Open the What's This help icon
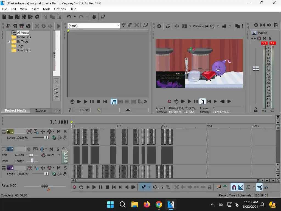The height and width of the screenshot is (211, 281). click(103, 17)
